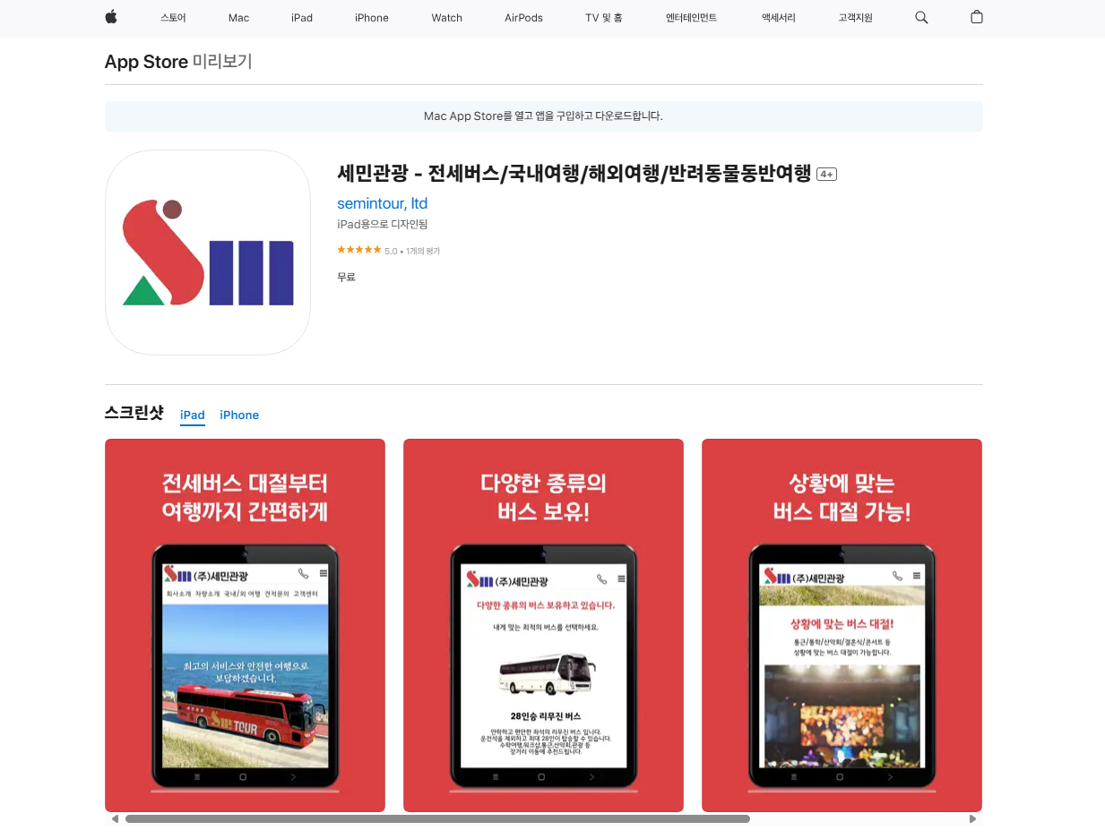1105x839 pixels.
Task: Switch to the iPhone screenshots tab
Action: tap(239, 415)
